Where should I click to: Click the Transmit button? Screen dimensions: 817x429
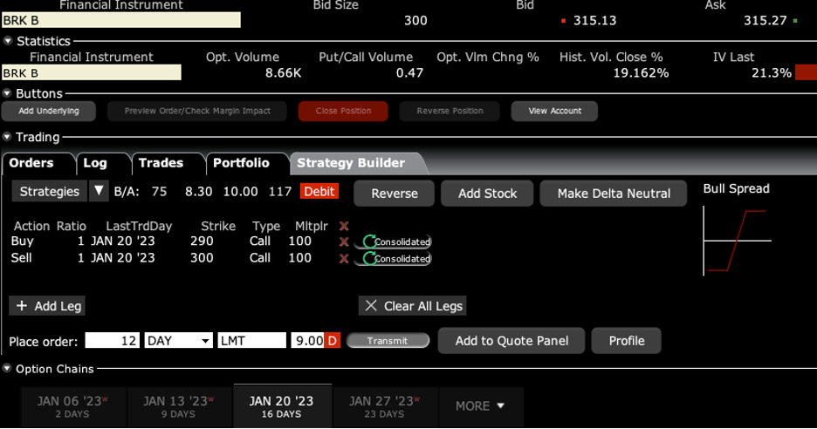[388, 340]
